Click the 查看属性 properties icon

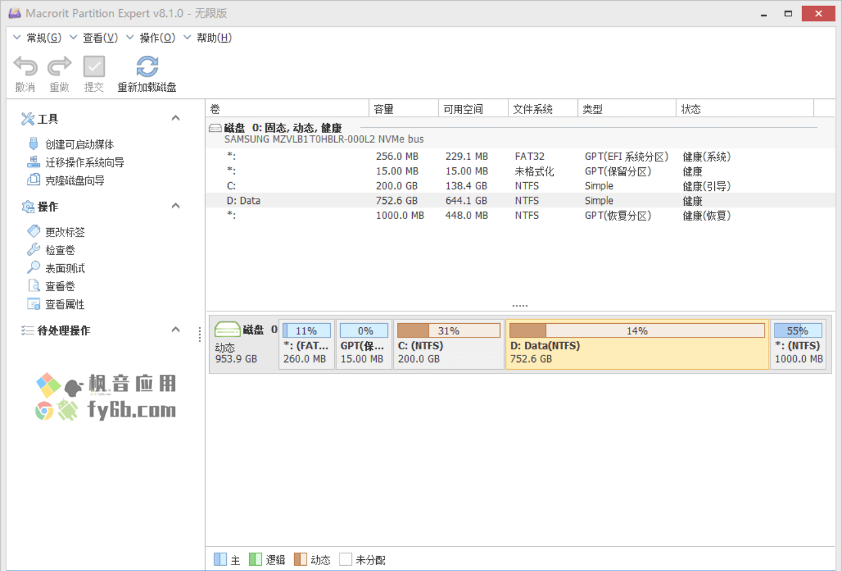(x=33, y=304)
